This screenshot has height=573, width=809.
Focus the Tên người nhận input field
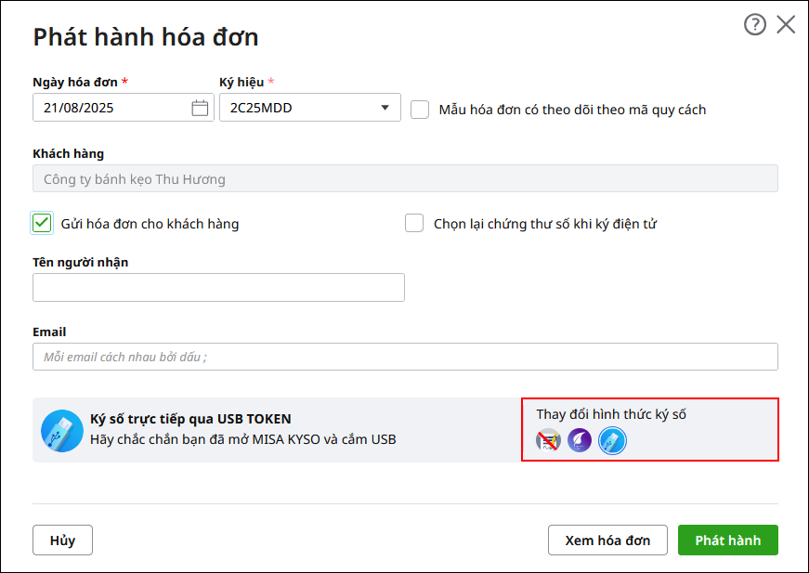point(218,288)
